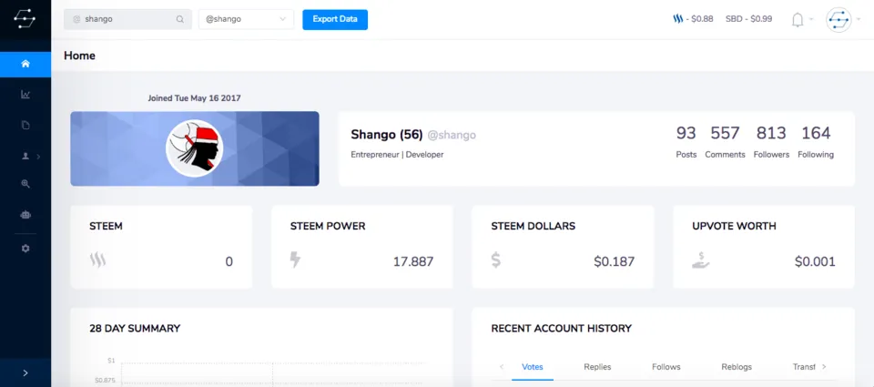The width and height of the screenshot is (874, 387).
Task: Open the notifications bell
Action: [798, 20]
